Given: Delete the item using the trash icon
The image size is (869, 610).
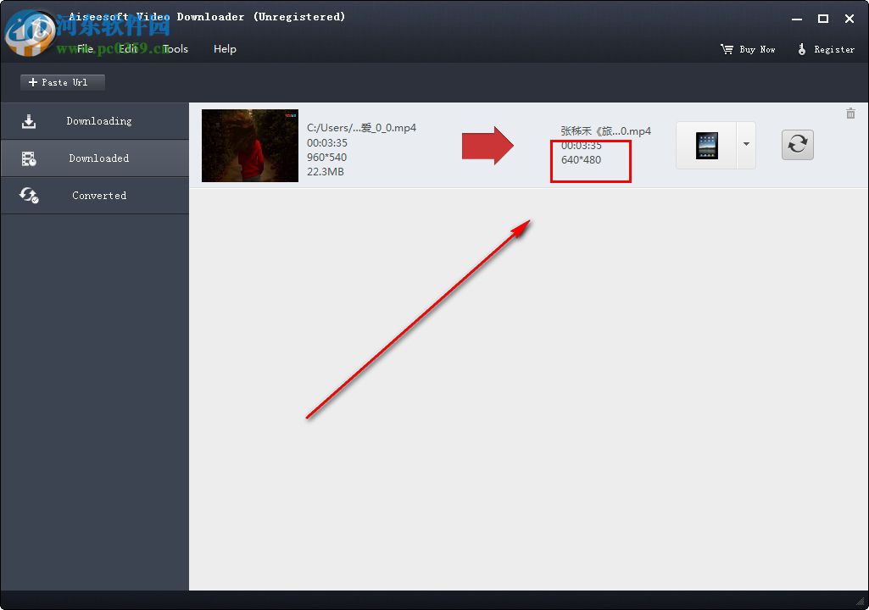Looking at the screenshot, I should coord(850,113).
